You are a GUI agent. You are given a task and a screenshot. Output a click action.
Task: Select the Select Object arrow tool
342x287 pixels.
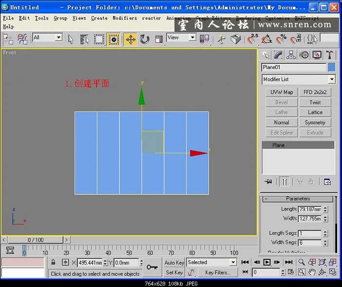coord(71,39)
